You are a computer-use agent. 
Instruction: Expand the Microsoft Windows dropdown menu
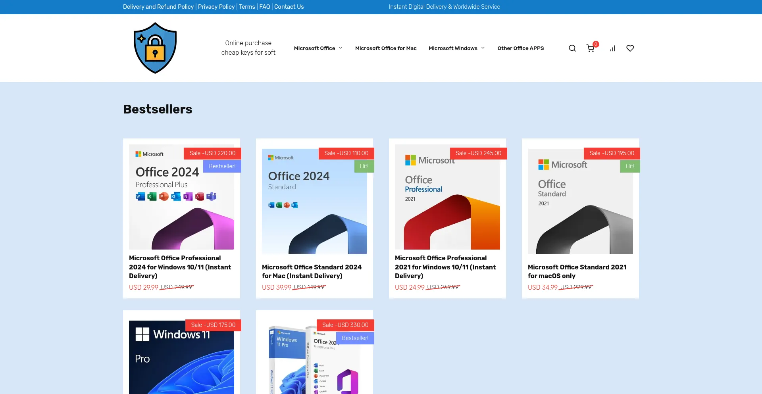coord(456,48)
